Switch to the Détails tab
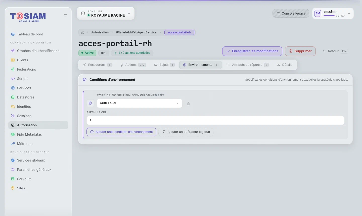Image resolution: width=362 pixels, height=216 pixels. [285, 65]
